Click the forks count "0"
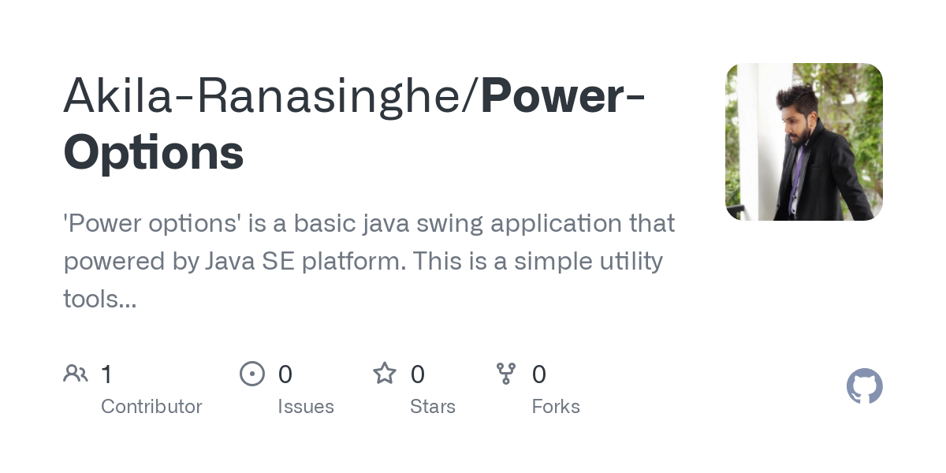The height and width of the screenshot is (473, 946). click(539, 374)
